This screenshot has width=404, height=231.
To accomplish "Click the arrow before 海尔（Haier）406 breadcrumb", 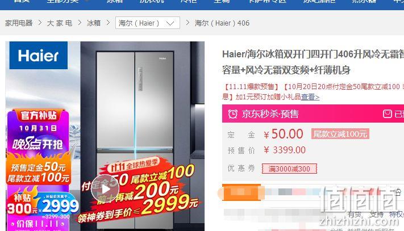I will [x=188, y=23].
